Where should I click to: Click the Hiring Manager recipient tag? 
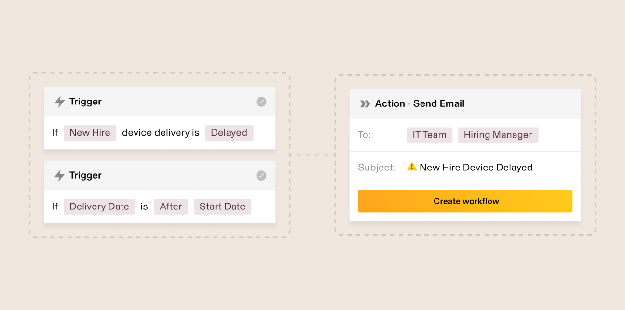[498, 135]
